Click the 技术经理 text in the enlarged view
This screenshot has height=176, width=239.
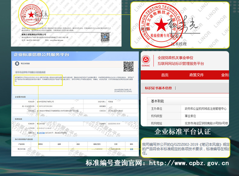(x=179, y=44)
